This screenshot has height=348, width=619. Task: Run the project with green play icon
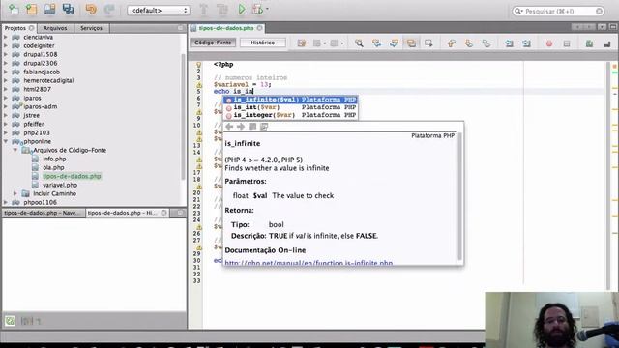242,10
